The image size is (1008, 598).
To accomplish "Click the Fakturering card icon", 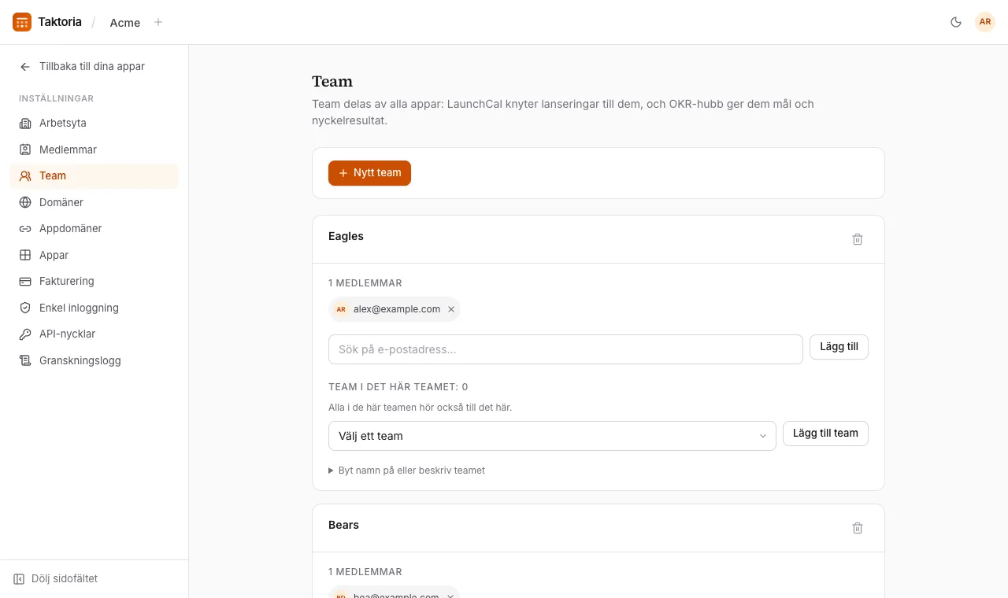I will click(25, 281).
